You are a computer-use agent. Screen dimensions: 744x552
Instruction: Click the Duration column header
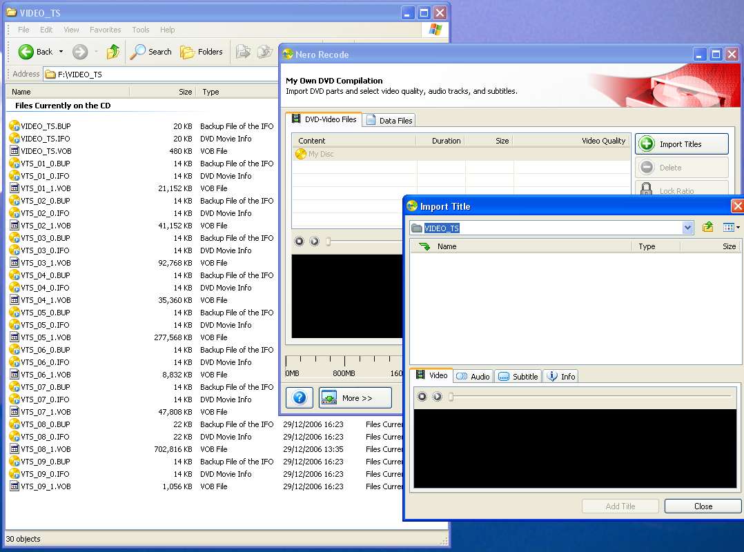pos(440,141)
